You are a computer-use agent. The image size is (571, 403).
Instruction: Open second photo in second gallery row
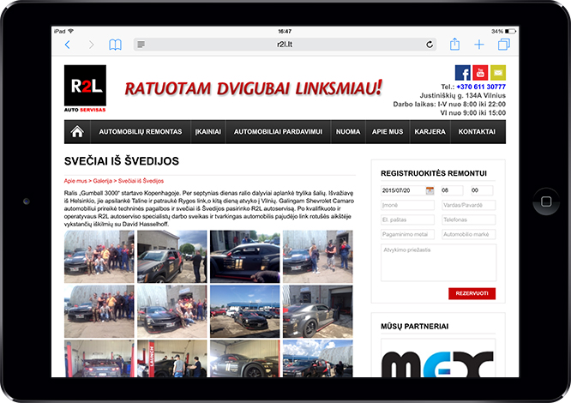171,311
